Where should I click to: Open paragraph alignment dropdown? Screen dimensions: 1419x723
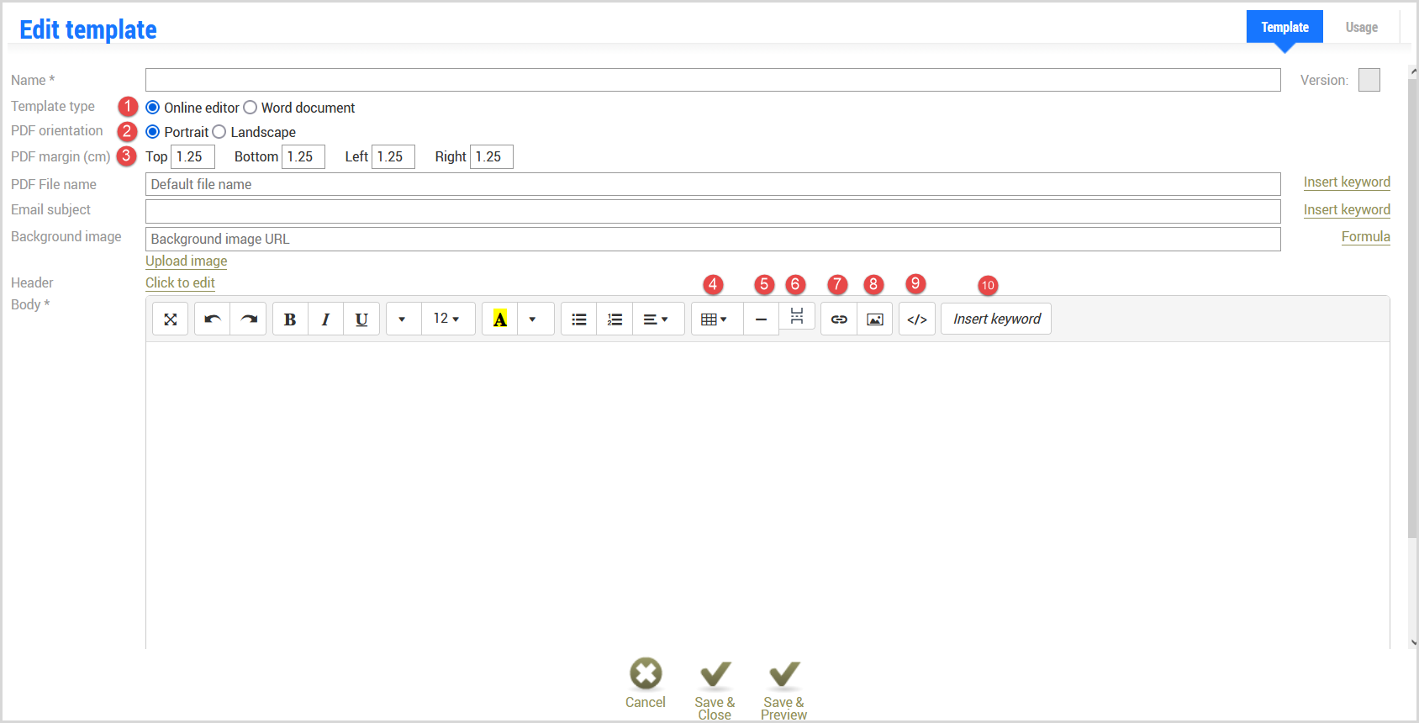coord(656,319)
